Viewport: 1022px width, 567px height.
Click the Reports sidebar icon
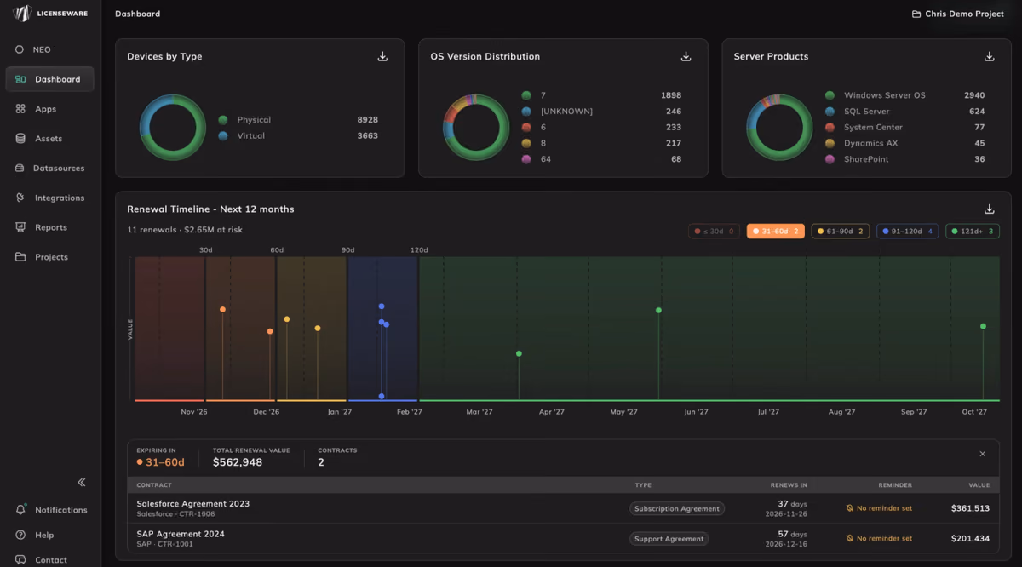pyautogui.click(x=20, y=227)
